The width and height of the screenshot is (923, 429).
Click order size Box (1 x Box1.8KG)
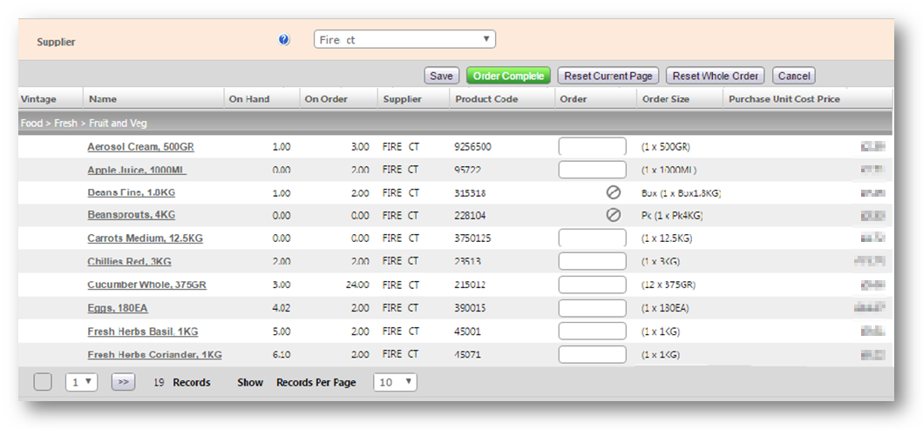681,193
